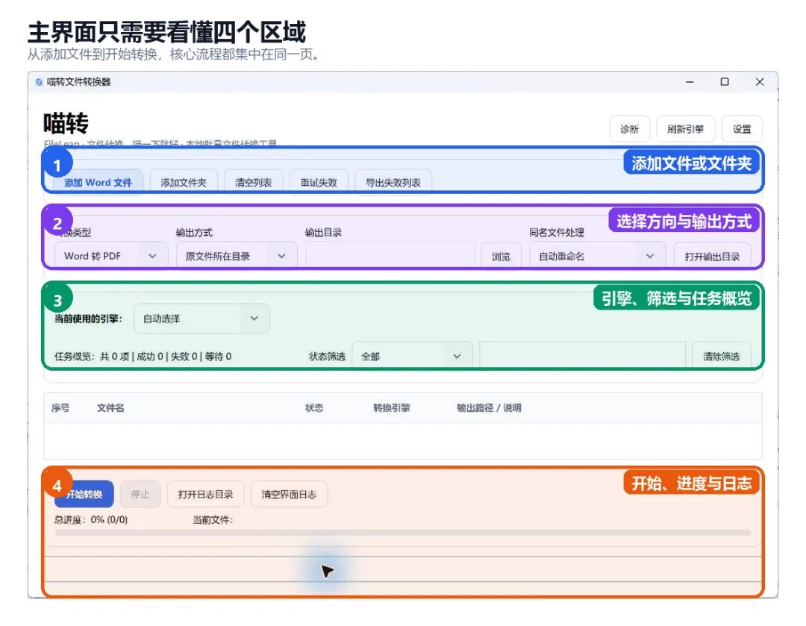Click the 清除筛选 button
Screen dimensions: 806x626
tap(721, 356)
